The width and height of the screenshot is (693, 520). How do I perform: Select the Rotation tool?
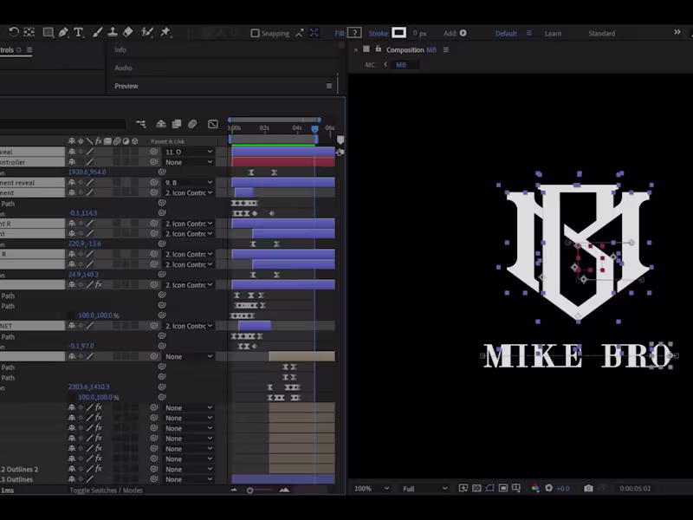pyautogui.click(x=14, y=33)
